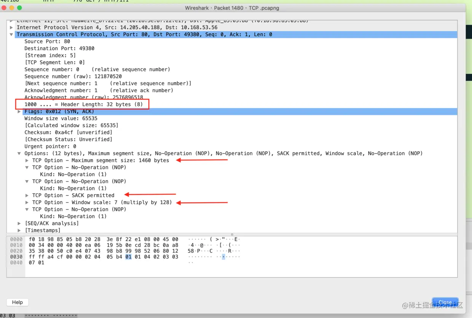The height and width of the screenshot is (318, 472).
Task: Click hex offset 0040 in byte pane
Action: point(16,263)
